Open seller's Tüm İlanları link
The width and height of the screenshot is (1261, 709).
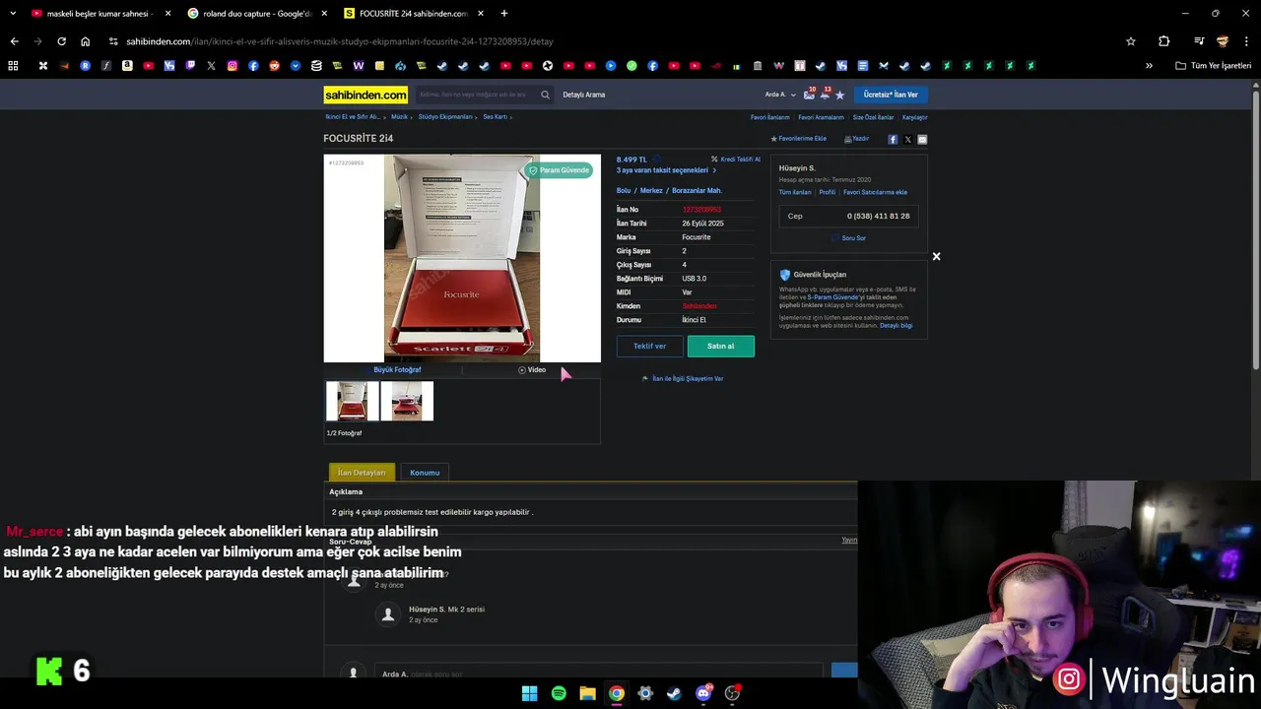tap(795, 192)
